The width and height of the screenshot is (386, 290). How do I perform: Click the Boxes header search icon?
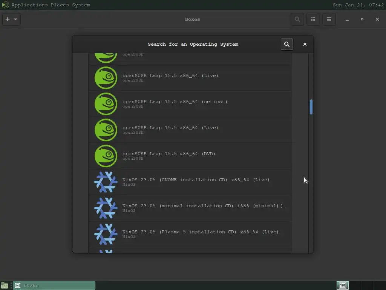click(x=297, y=19)
